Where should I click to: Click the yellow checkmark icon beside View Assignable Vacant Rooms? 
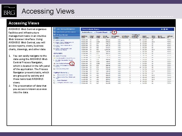tap(54, 58)
